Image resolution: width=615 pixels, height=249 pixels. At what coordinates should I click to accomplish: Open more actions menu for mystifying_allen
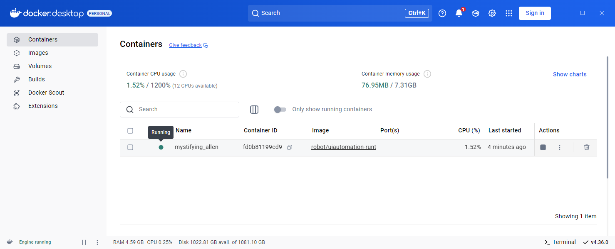click(560, 147)
